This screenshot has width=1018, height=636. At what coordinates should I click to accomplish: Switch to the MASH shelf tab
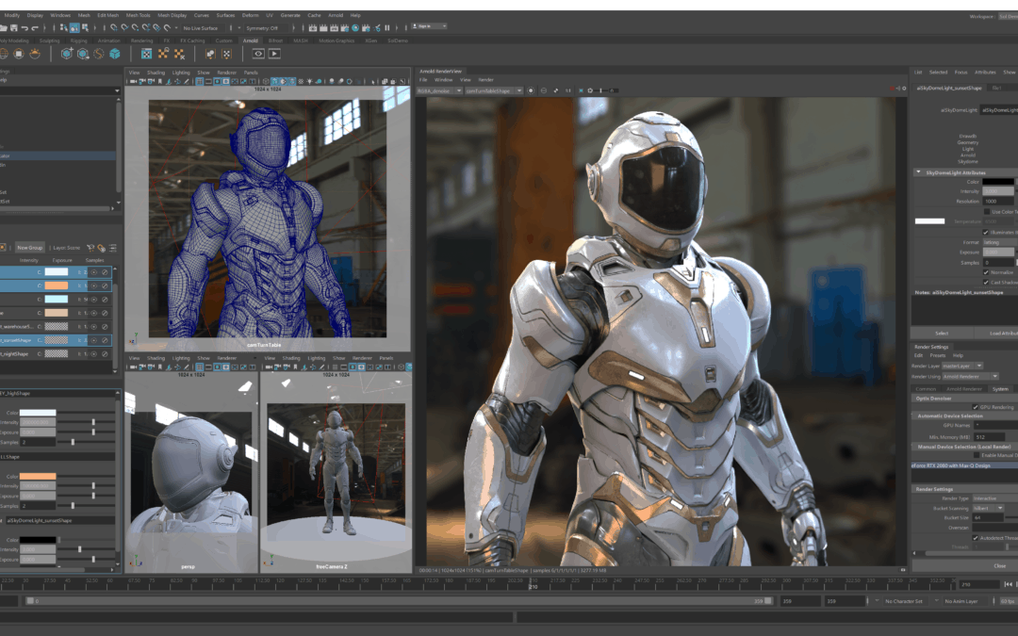coord(301,41)
